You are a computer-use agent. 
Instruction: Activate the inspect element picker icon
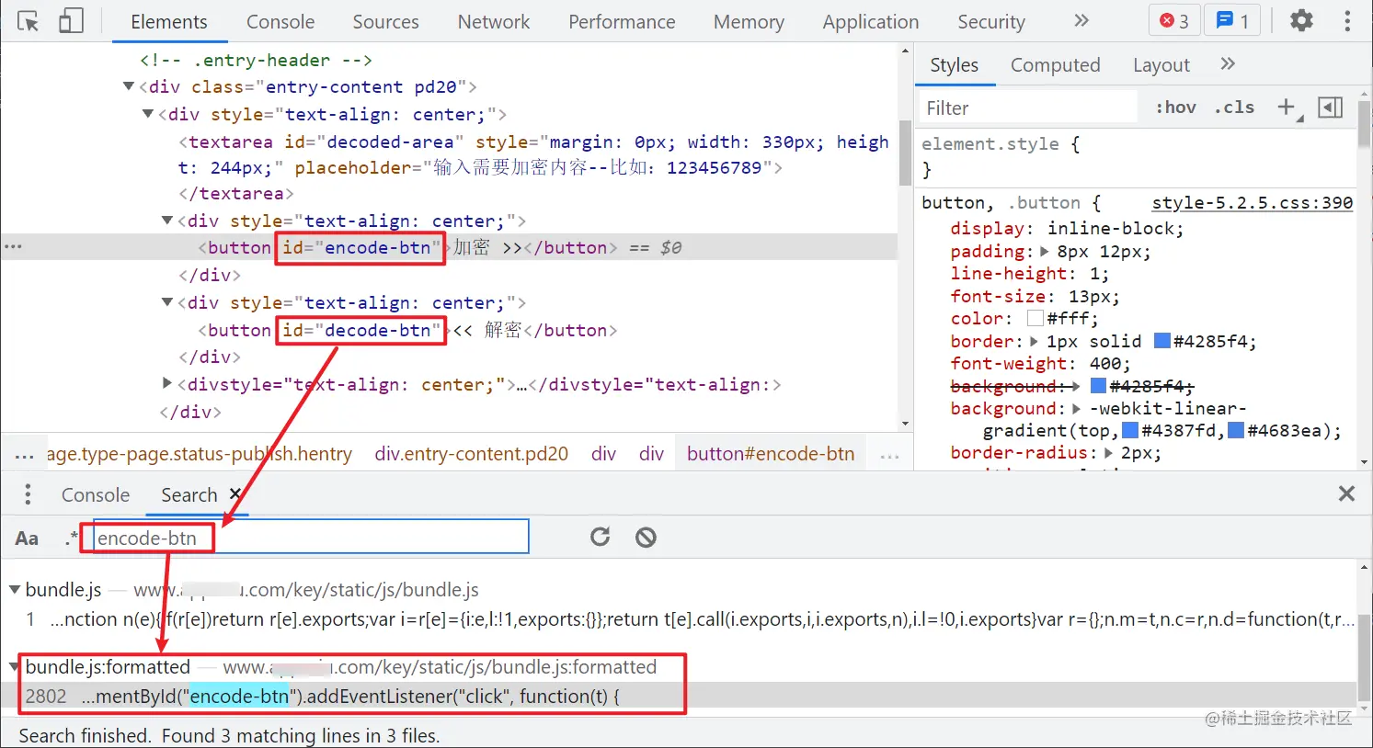click(x=28, y=21)
